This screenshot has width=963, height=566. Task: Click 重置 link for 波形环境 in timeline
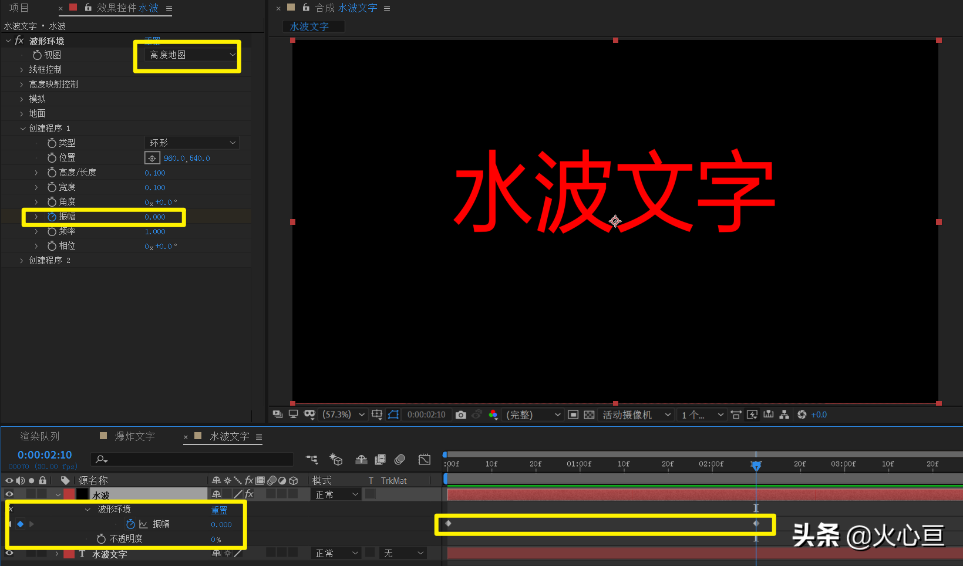pos(219,510)
